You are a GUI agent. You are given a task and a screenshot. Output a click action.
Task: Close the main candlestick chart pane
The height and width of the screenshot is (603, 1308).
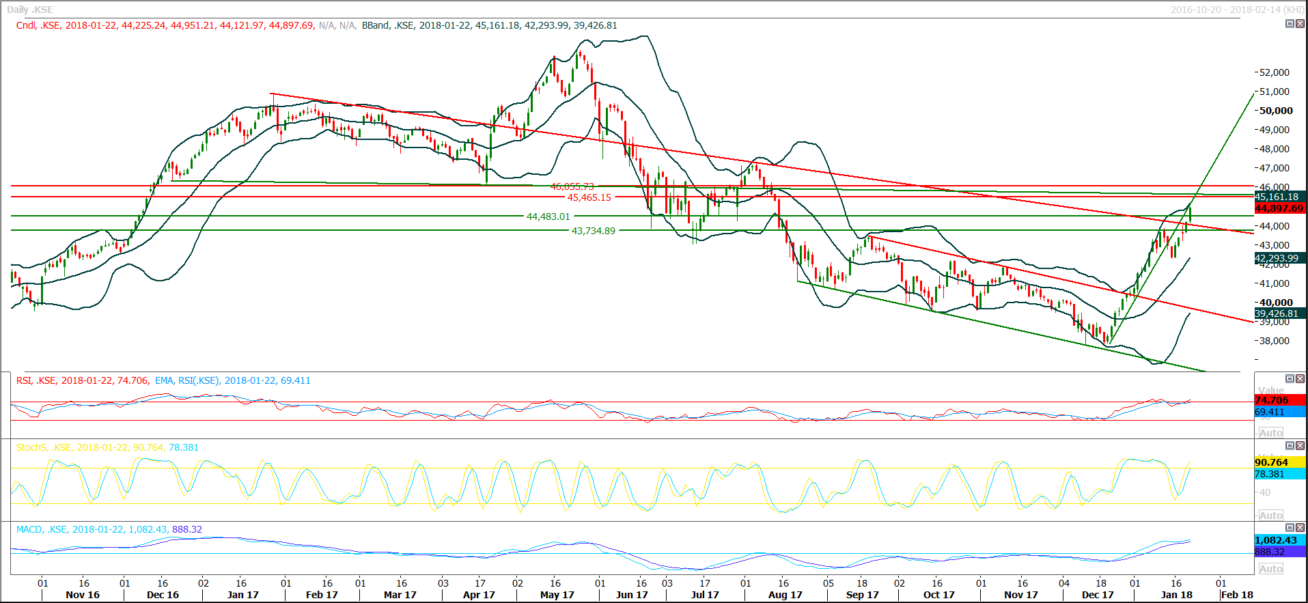coord(1300,23)
